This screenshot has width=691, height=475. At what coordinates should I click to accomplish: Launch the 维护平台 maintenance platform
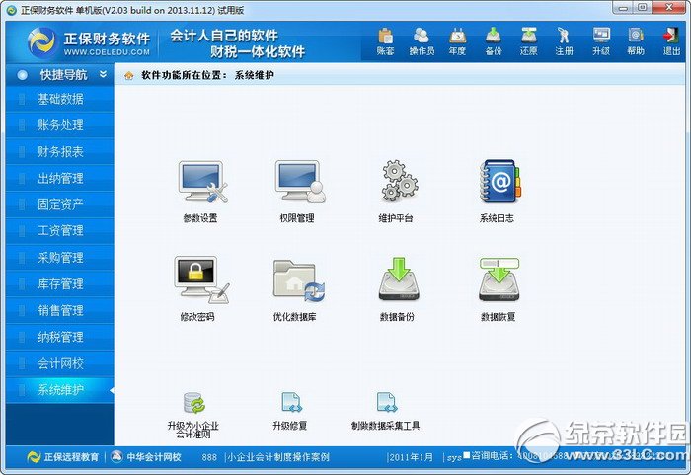click(x=397, y=191)
